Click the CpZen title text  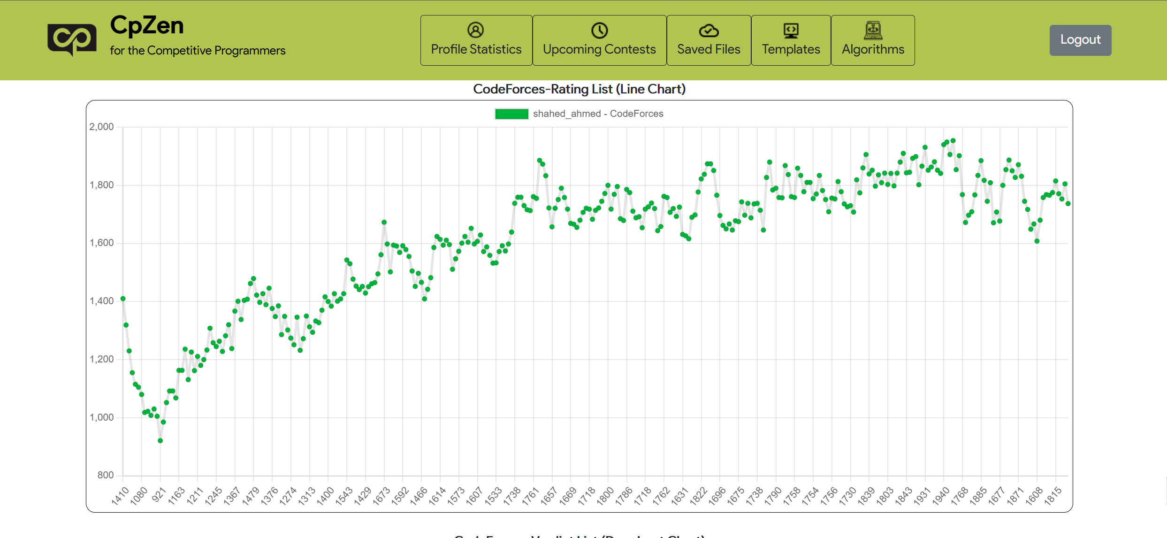tap(147, 25)
